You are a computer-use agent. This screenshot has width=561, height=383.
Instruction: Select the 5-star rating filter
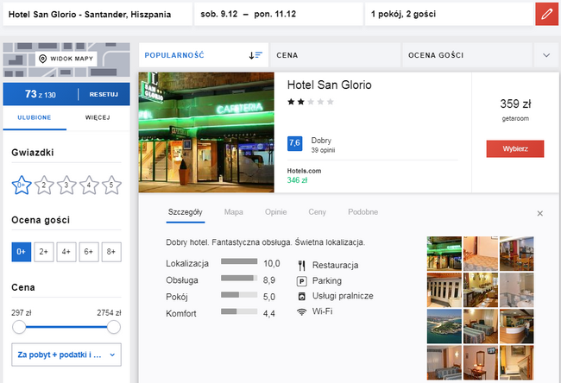click(x=111, y=184)
